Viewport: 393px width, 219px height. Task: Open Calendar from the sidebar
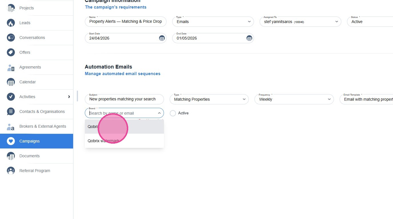click(27, 82)
